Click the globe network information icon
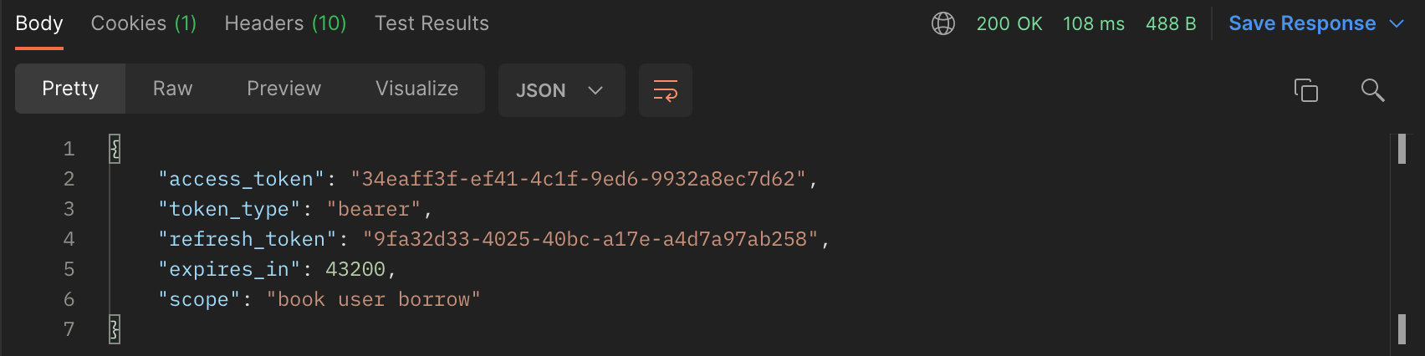 pos(943,23)
